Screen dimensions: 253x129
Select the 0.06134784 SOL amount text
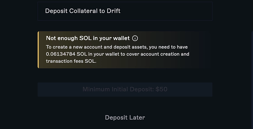(66, 54)
